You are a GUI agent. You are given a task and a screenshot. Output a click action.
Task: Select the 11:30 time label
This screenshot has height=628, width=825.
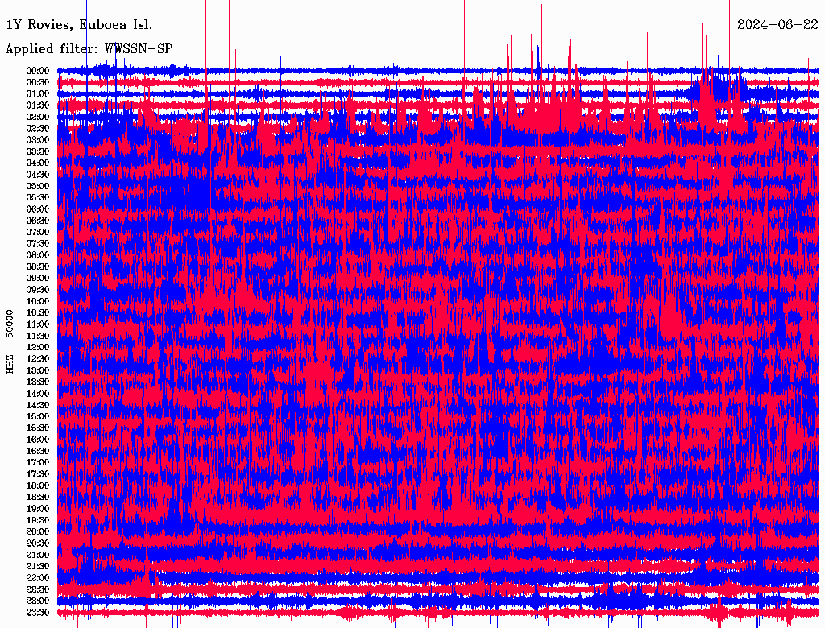(38, 336)
